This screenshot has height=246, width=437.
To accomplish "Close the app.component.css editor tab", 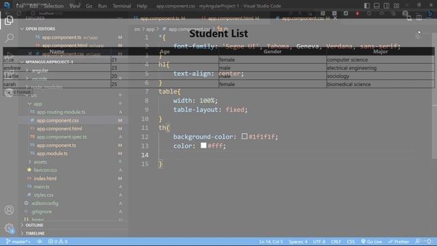I will click(x=335, y=18).
